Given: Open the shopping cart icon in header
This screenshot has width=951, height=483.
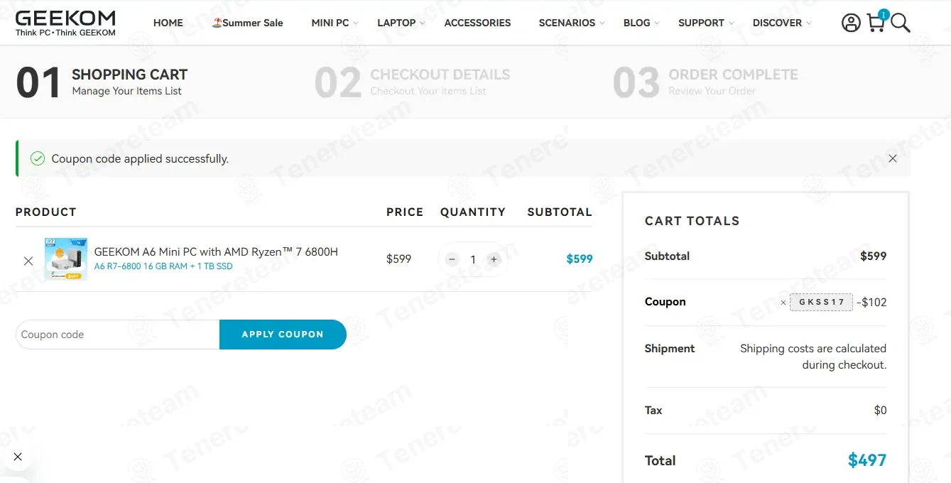Looking at the screenshot, I should coord(877,22).
